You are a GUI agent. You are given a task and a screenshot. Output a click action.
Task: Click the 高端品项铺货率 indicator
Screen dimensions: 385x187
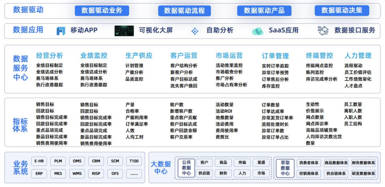point(321,130)
